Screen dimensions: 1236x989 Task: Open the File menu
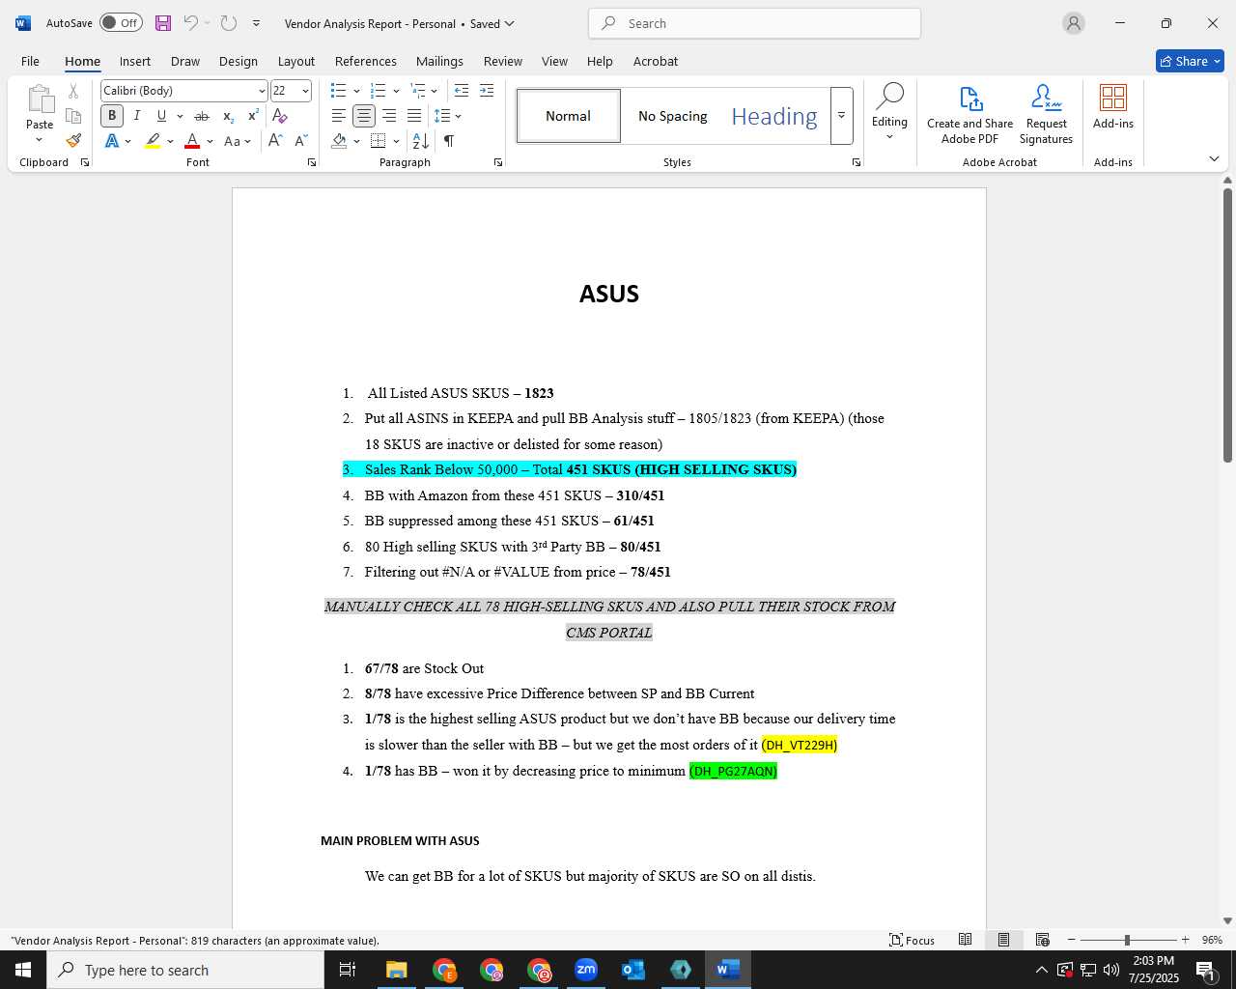point(30,61)
